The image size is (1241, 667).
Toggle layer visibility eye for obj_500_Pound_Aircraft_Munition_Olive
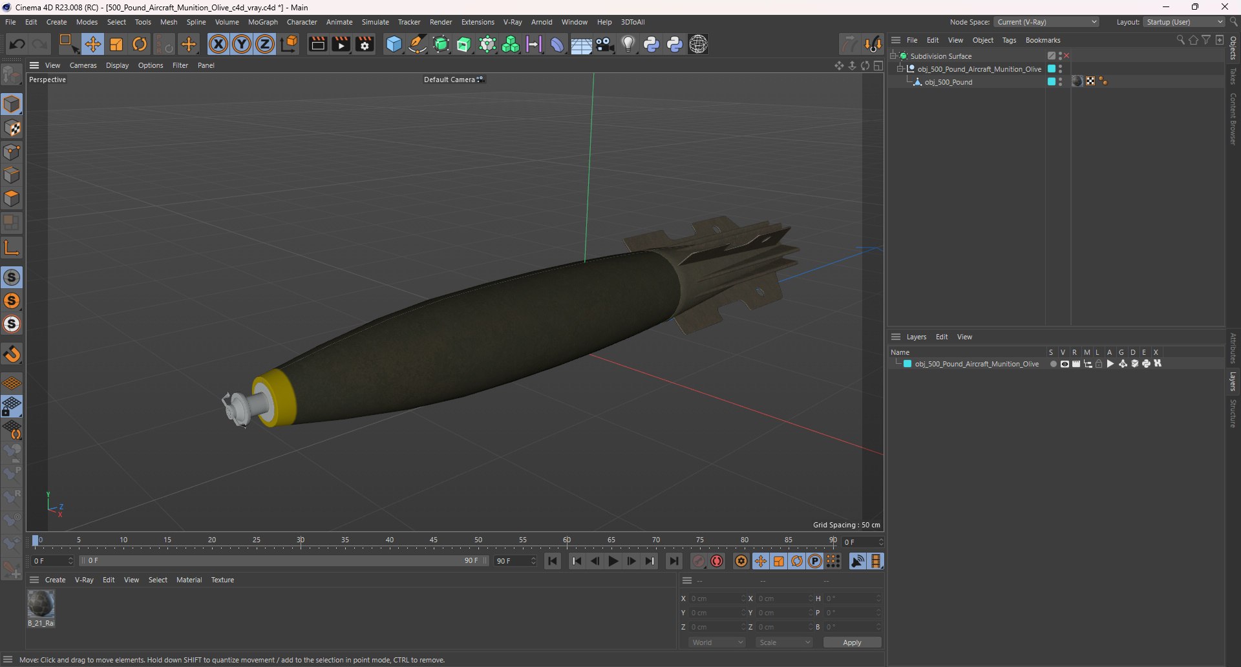(1065, 364)
